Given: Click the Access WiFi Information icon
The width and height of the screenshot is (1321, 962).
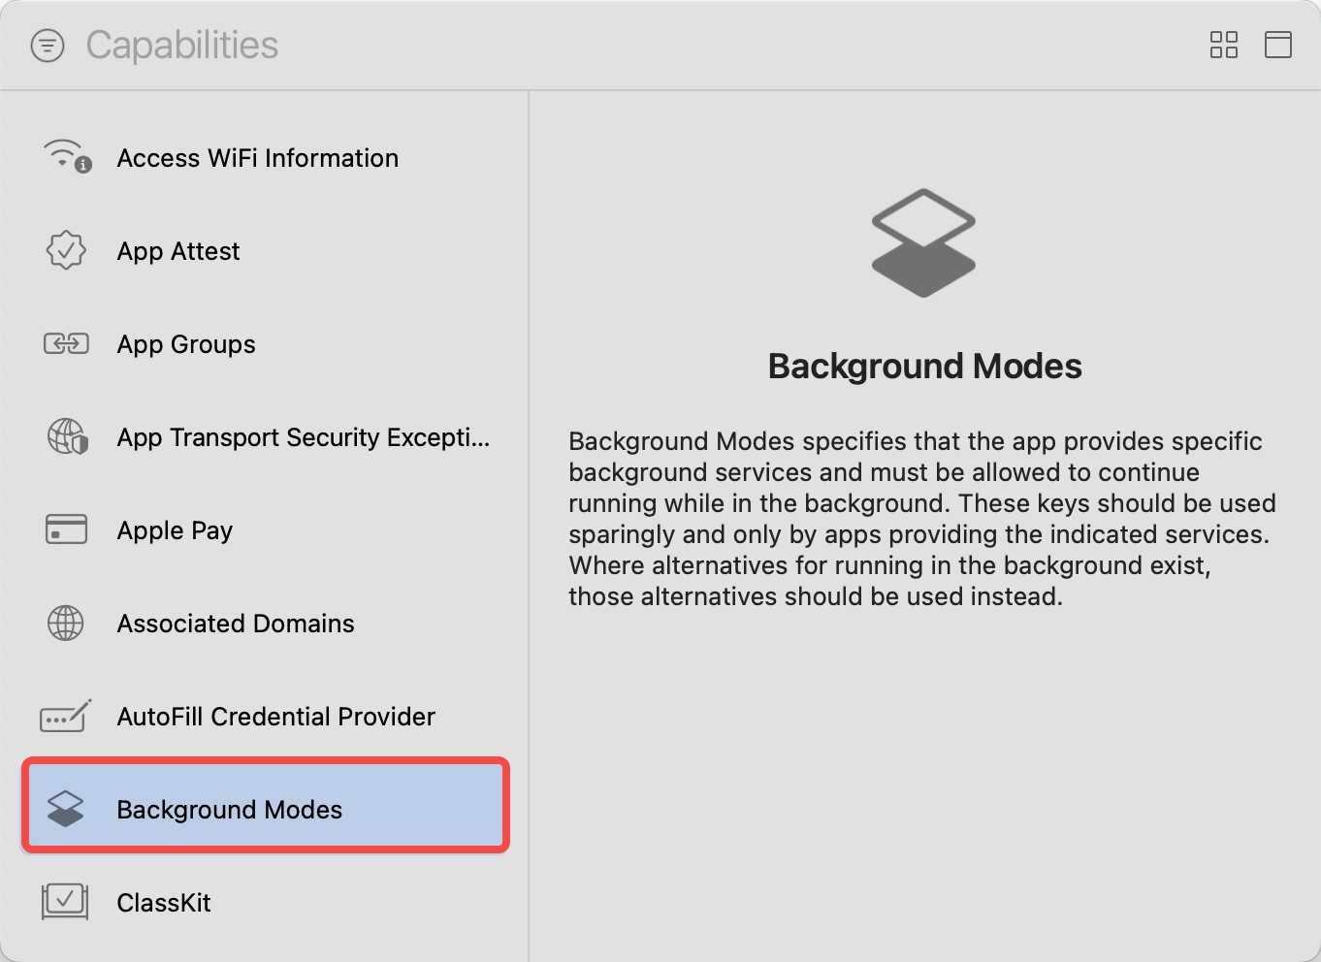Looking at the screenshot, I should point(67,156).
